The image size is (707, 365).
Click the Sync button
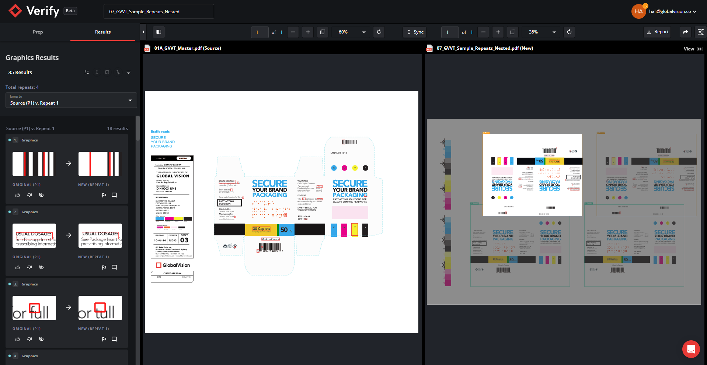pyautogui.click(x=415, y=32)
